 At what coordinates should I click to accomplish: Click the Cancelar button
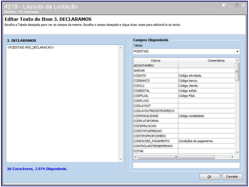232,177
